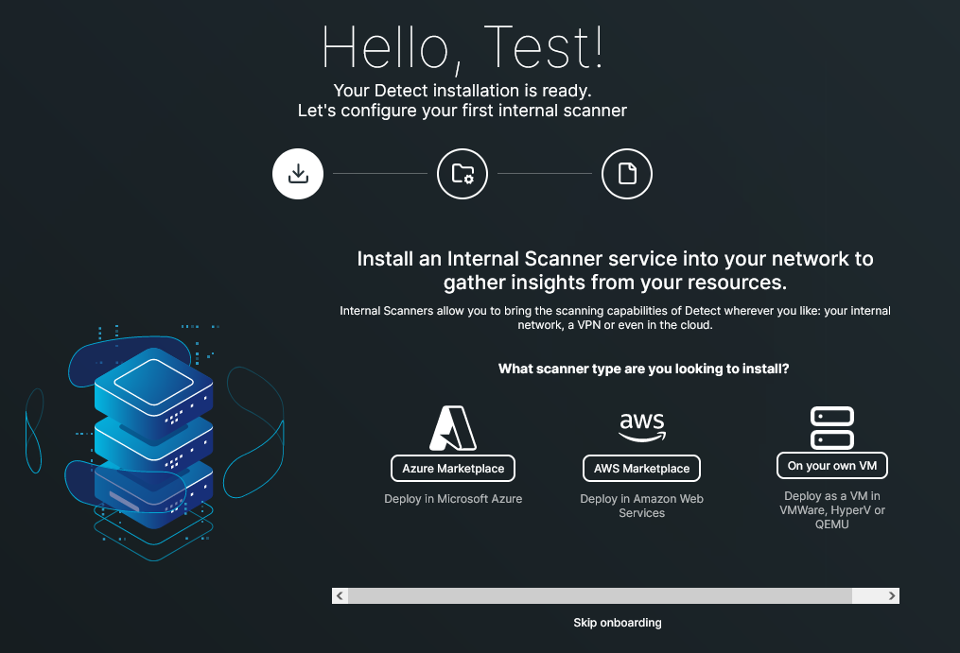Click the Hello, Test! heading
This screenshot has width=960, height=653.
(464, 47)
